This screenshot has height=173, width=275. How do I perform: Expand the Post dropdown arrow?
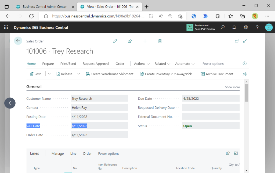click(x=49, y=74)
